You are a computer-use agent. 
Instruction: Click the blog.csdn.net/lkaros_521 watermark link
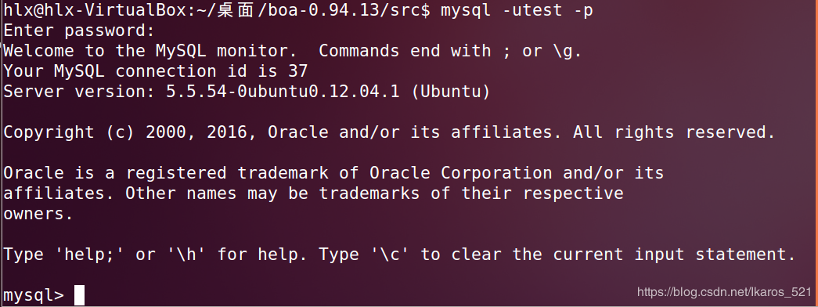[x=724, y=292]
